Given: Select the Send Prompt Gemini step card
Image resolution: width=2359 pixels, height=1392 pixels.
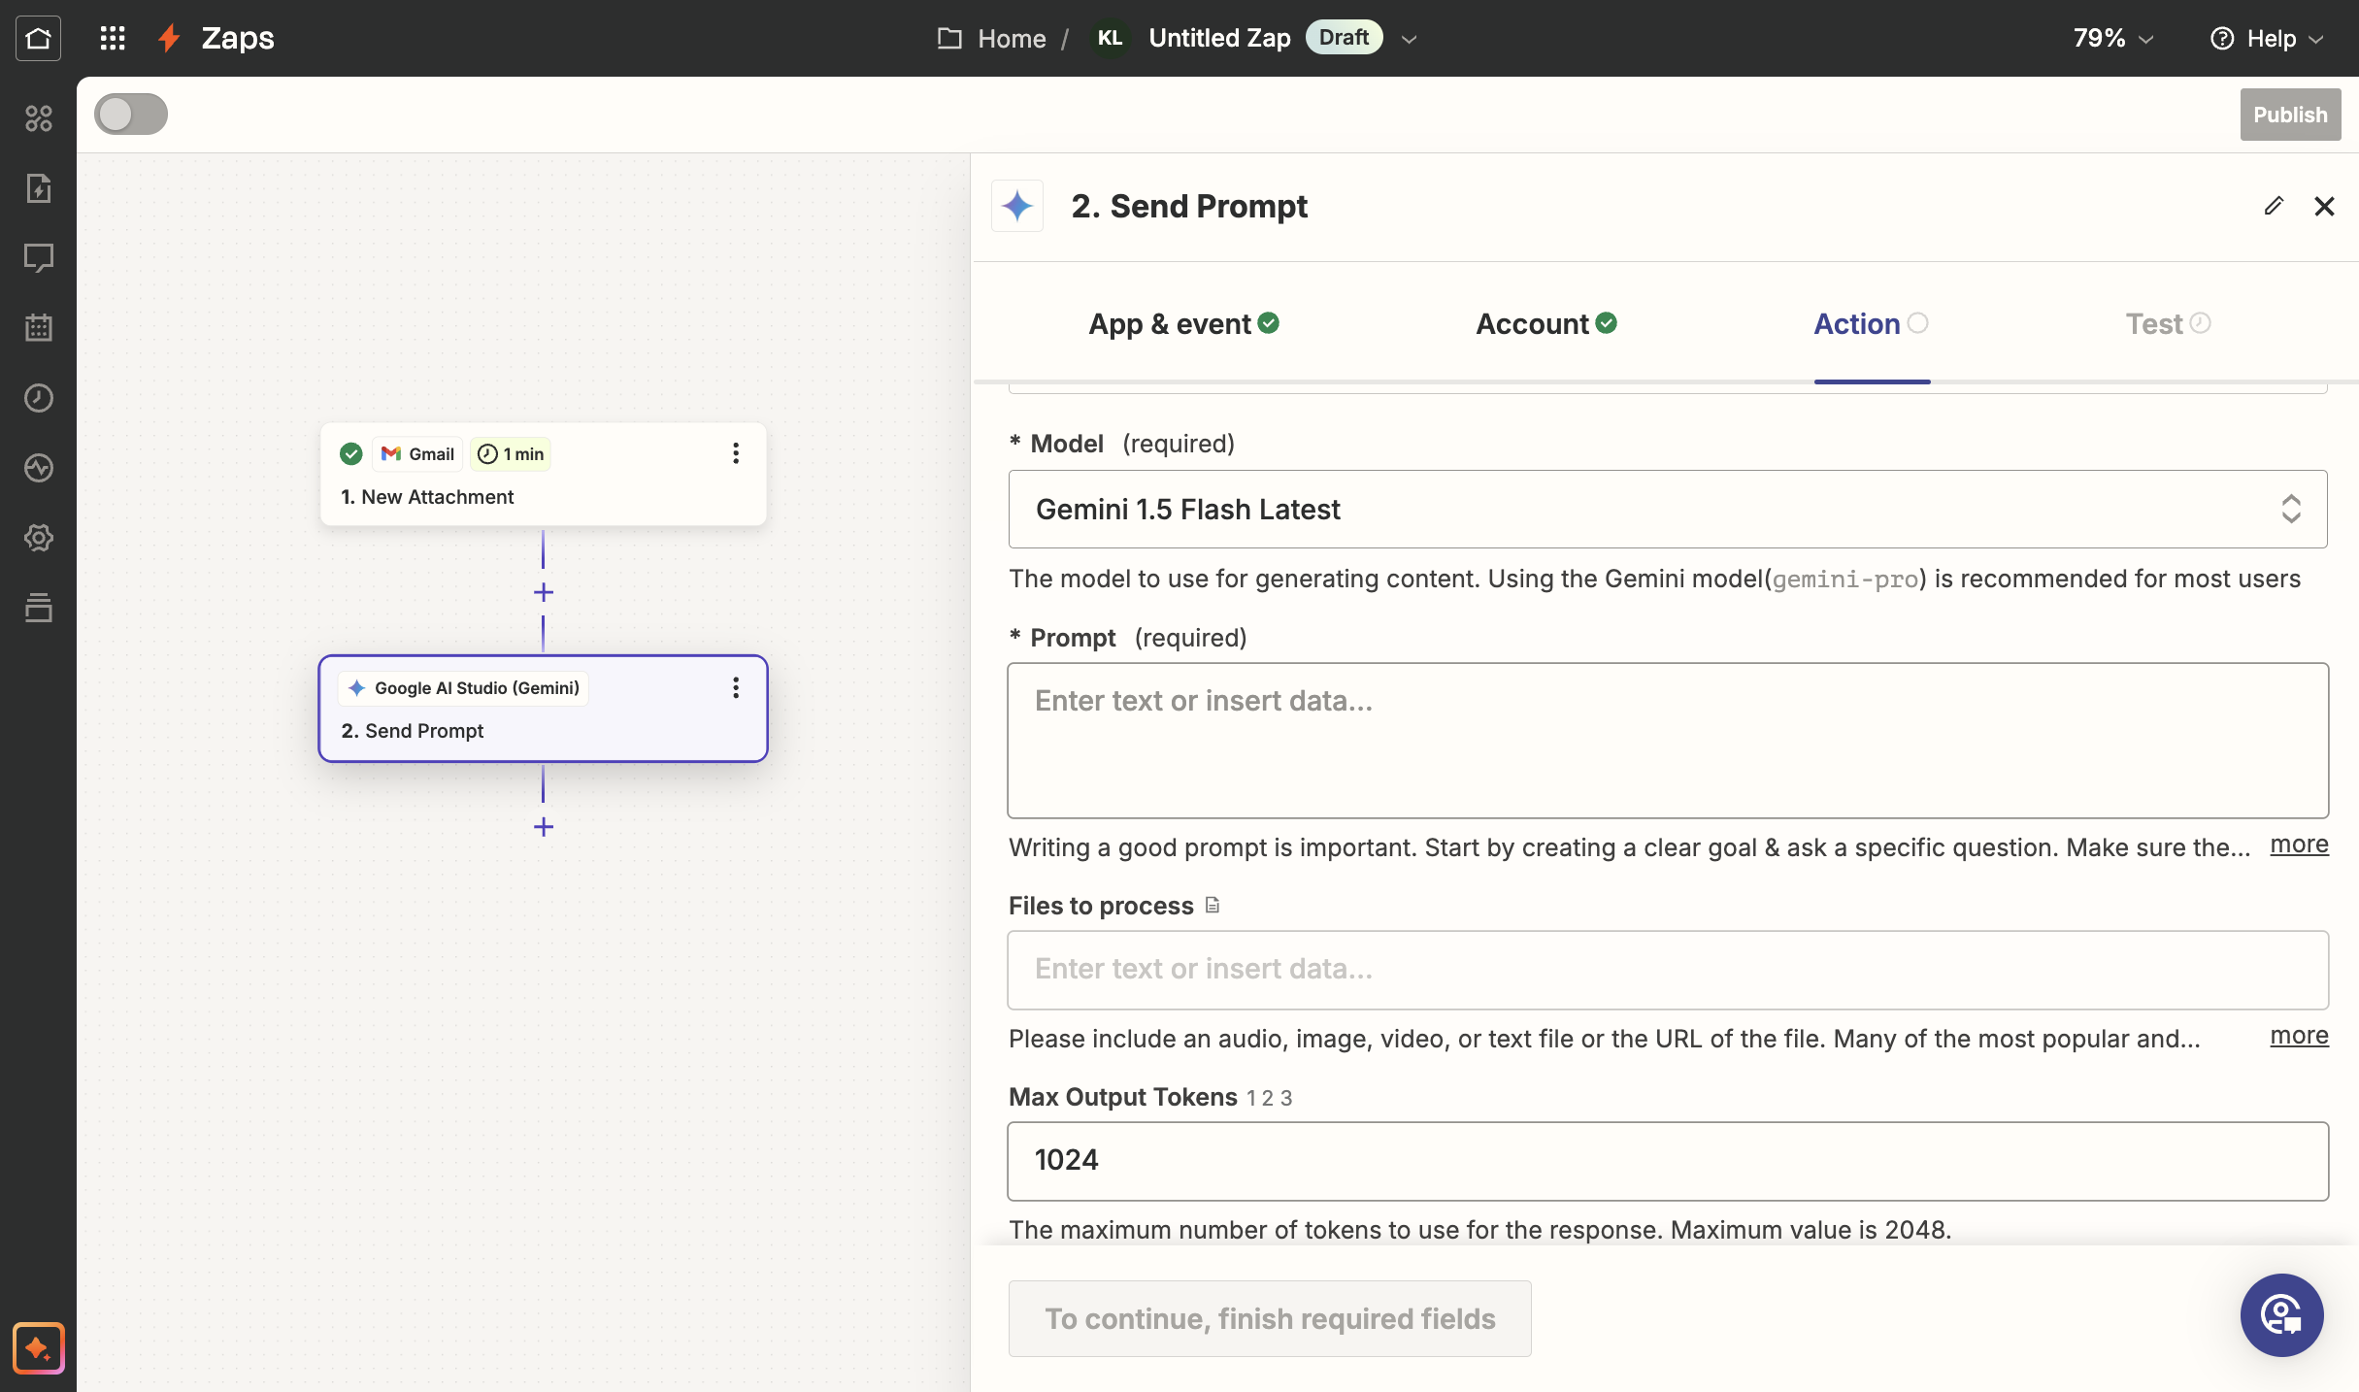Looking at the screenshot, I should click(x=543, y=709).
